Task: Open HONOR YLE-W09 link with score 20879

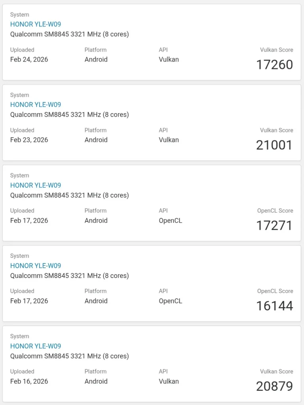Action: (x=36, y=346)
